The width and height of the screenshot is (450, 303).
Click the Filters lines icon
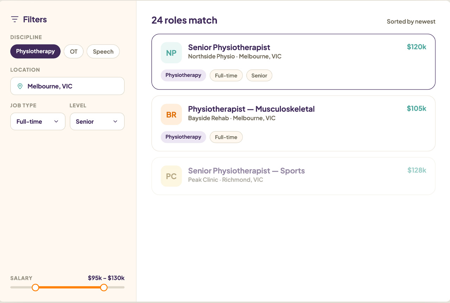14,19
